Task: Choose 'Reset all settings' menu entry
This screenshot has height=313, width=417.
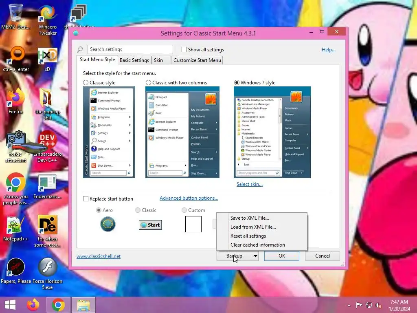Action: [262, 236]
